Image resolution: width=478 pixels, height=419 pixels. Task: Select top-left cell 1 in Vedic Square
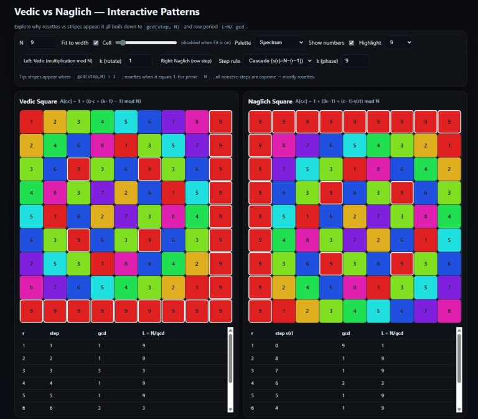[x=31, y=122]
